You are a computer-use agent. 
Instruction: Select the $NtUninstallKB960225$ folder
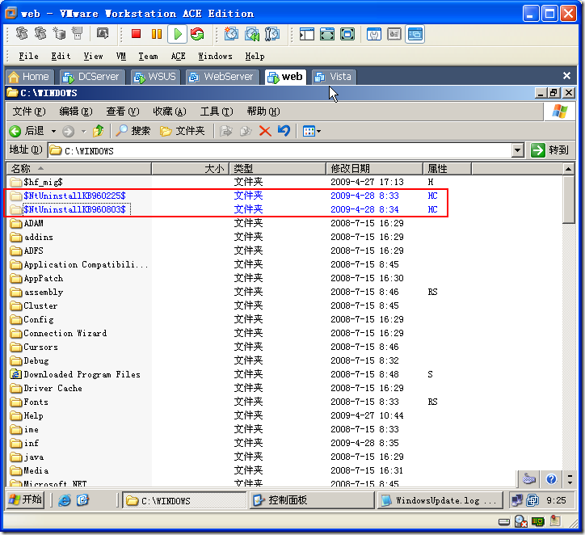point(74,196)
